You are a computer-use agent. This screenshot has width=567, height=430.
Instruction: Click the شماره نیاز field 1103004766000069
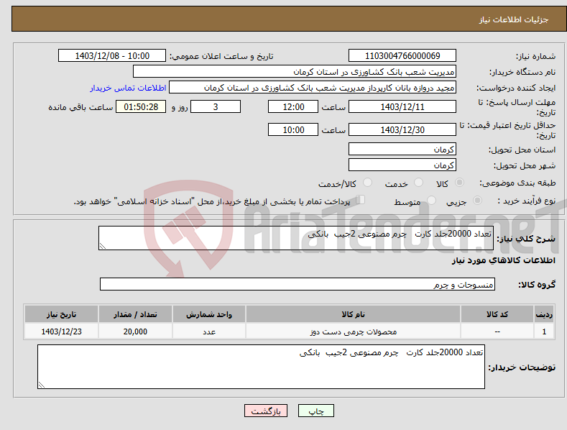pyautogui.click(x=402, y=56)
